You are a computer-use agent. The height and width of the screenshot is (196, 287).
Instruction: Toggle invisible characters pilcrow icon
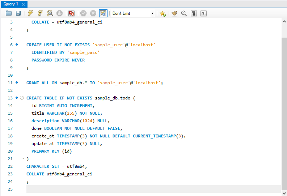194,13
